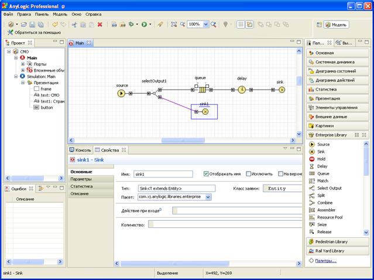Click Обратиться за помощью help button
374x280 pixels.
coord(34,32)
